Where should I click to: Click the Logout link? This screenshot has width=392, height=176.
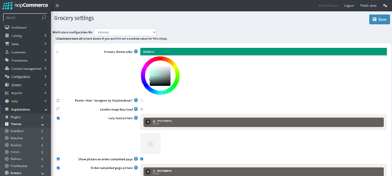pos(349,5)
